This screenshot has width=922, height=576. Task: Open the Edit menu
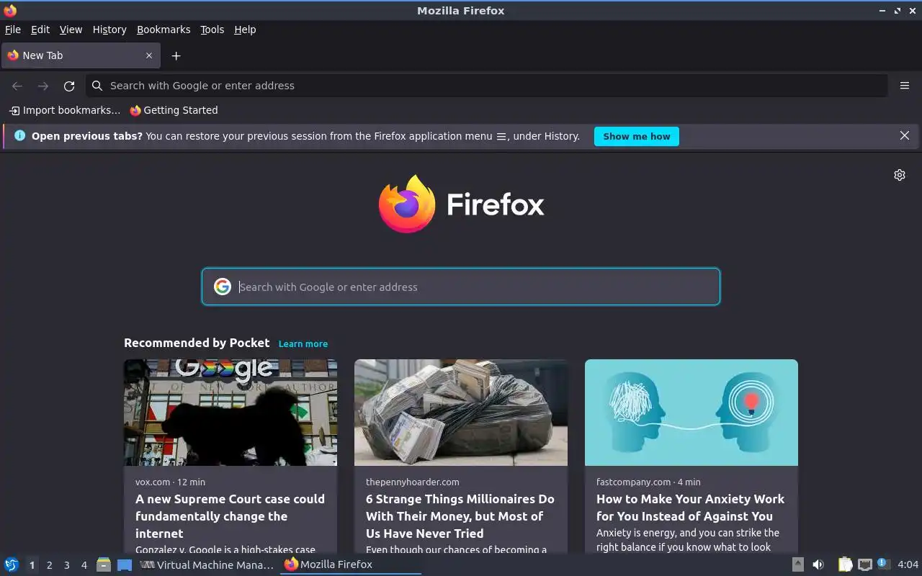click(x=40, y=30)
